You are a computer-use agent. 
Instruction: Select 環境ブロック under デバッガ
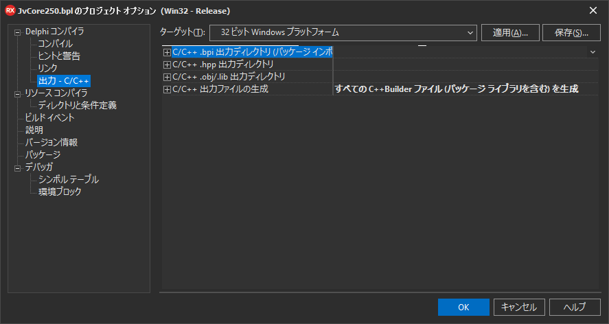[x=60, y=192]
